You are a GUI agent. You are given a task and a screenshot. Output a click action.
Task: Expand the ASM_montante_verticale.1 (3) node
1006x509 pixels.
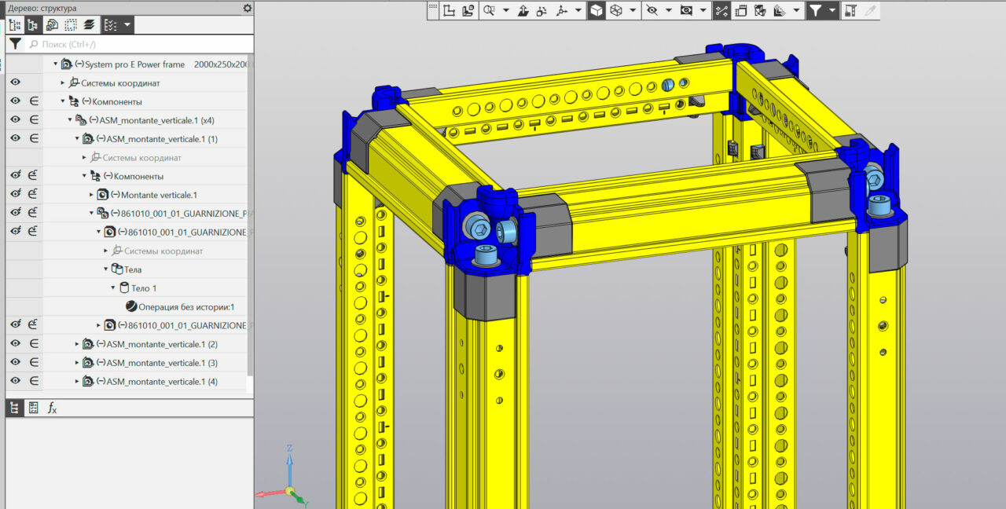[77, 363]
